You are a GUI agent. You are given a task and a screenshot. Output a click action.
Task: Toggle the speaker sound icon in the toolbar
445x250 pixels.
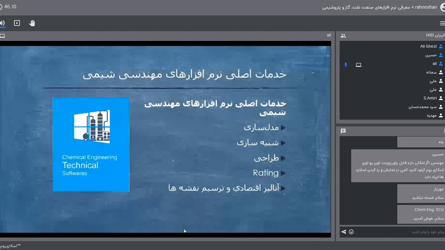(x=2, y=23)
